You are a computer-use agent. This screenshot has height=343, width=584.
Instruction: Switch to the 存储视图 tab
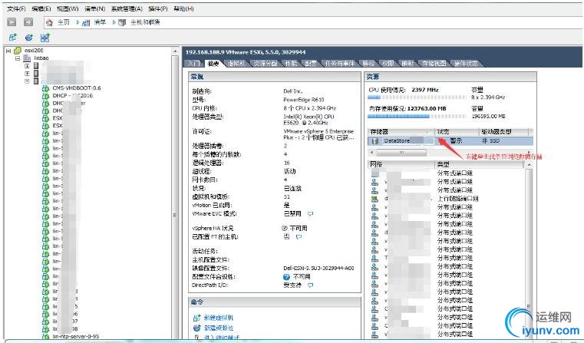pyautogui.click(x=434, y=64)
